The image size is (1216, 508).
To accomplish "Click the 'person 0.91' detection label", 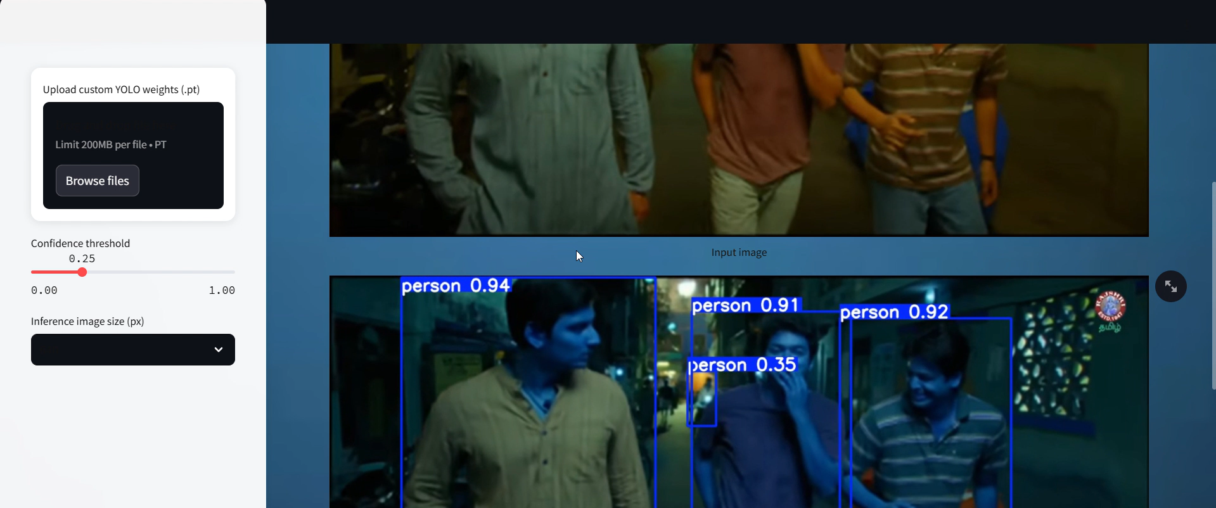I will pyautogui.click(x=745, y=305).
